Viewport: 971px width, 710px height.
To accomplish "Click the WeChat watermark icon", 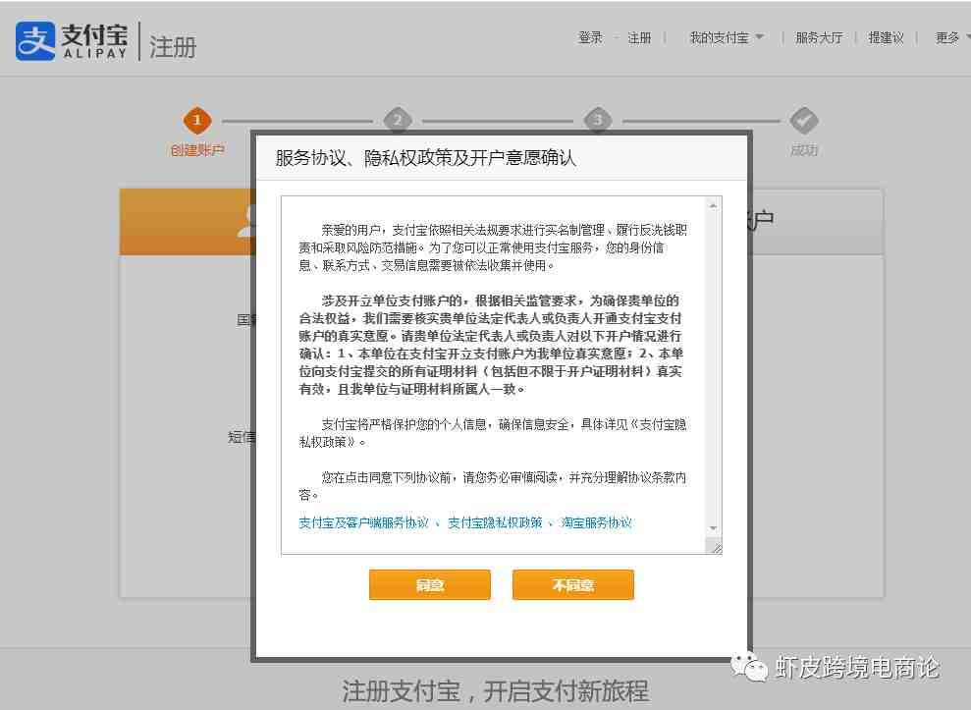I will coord(753,668).
